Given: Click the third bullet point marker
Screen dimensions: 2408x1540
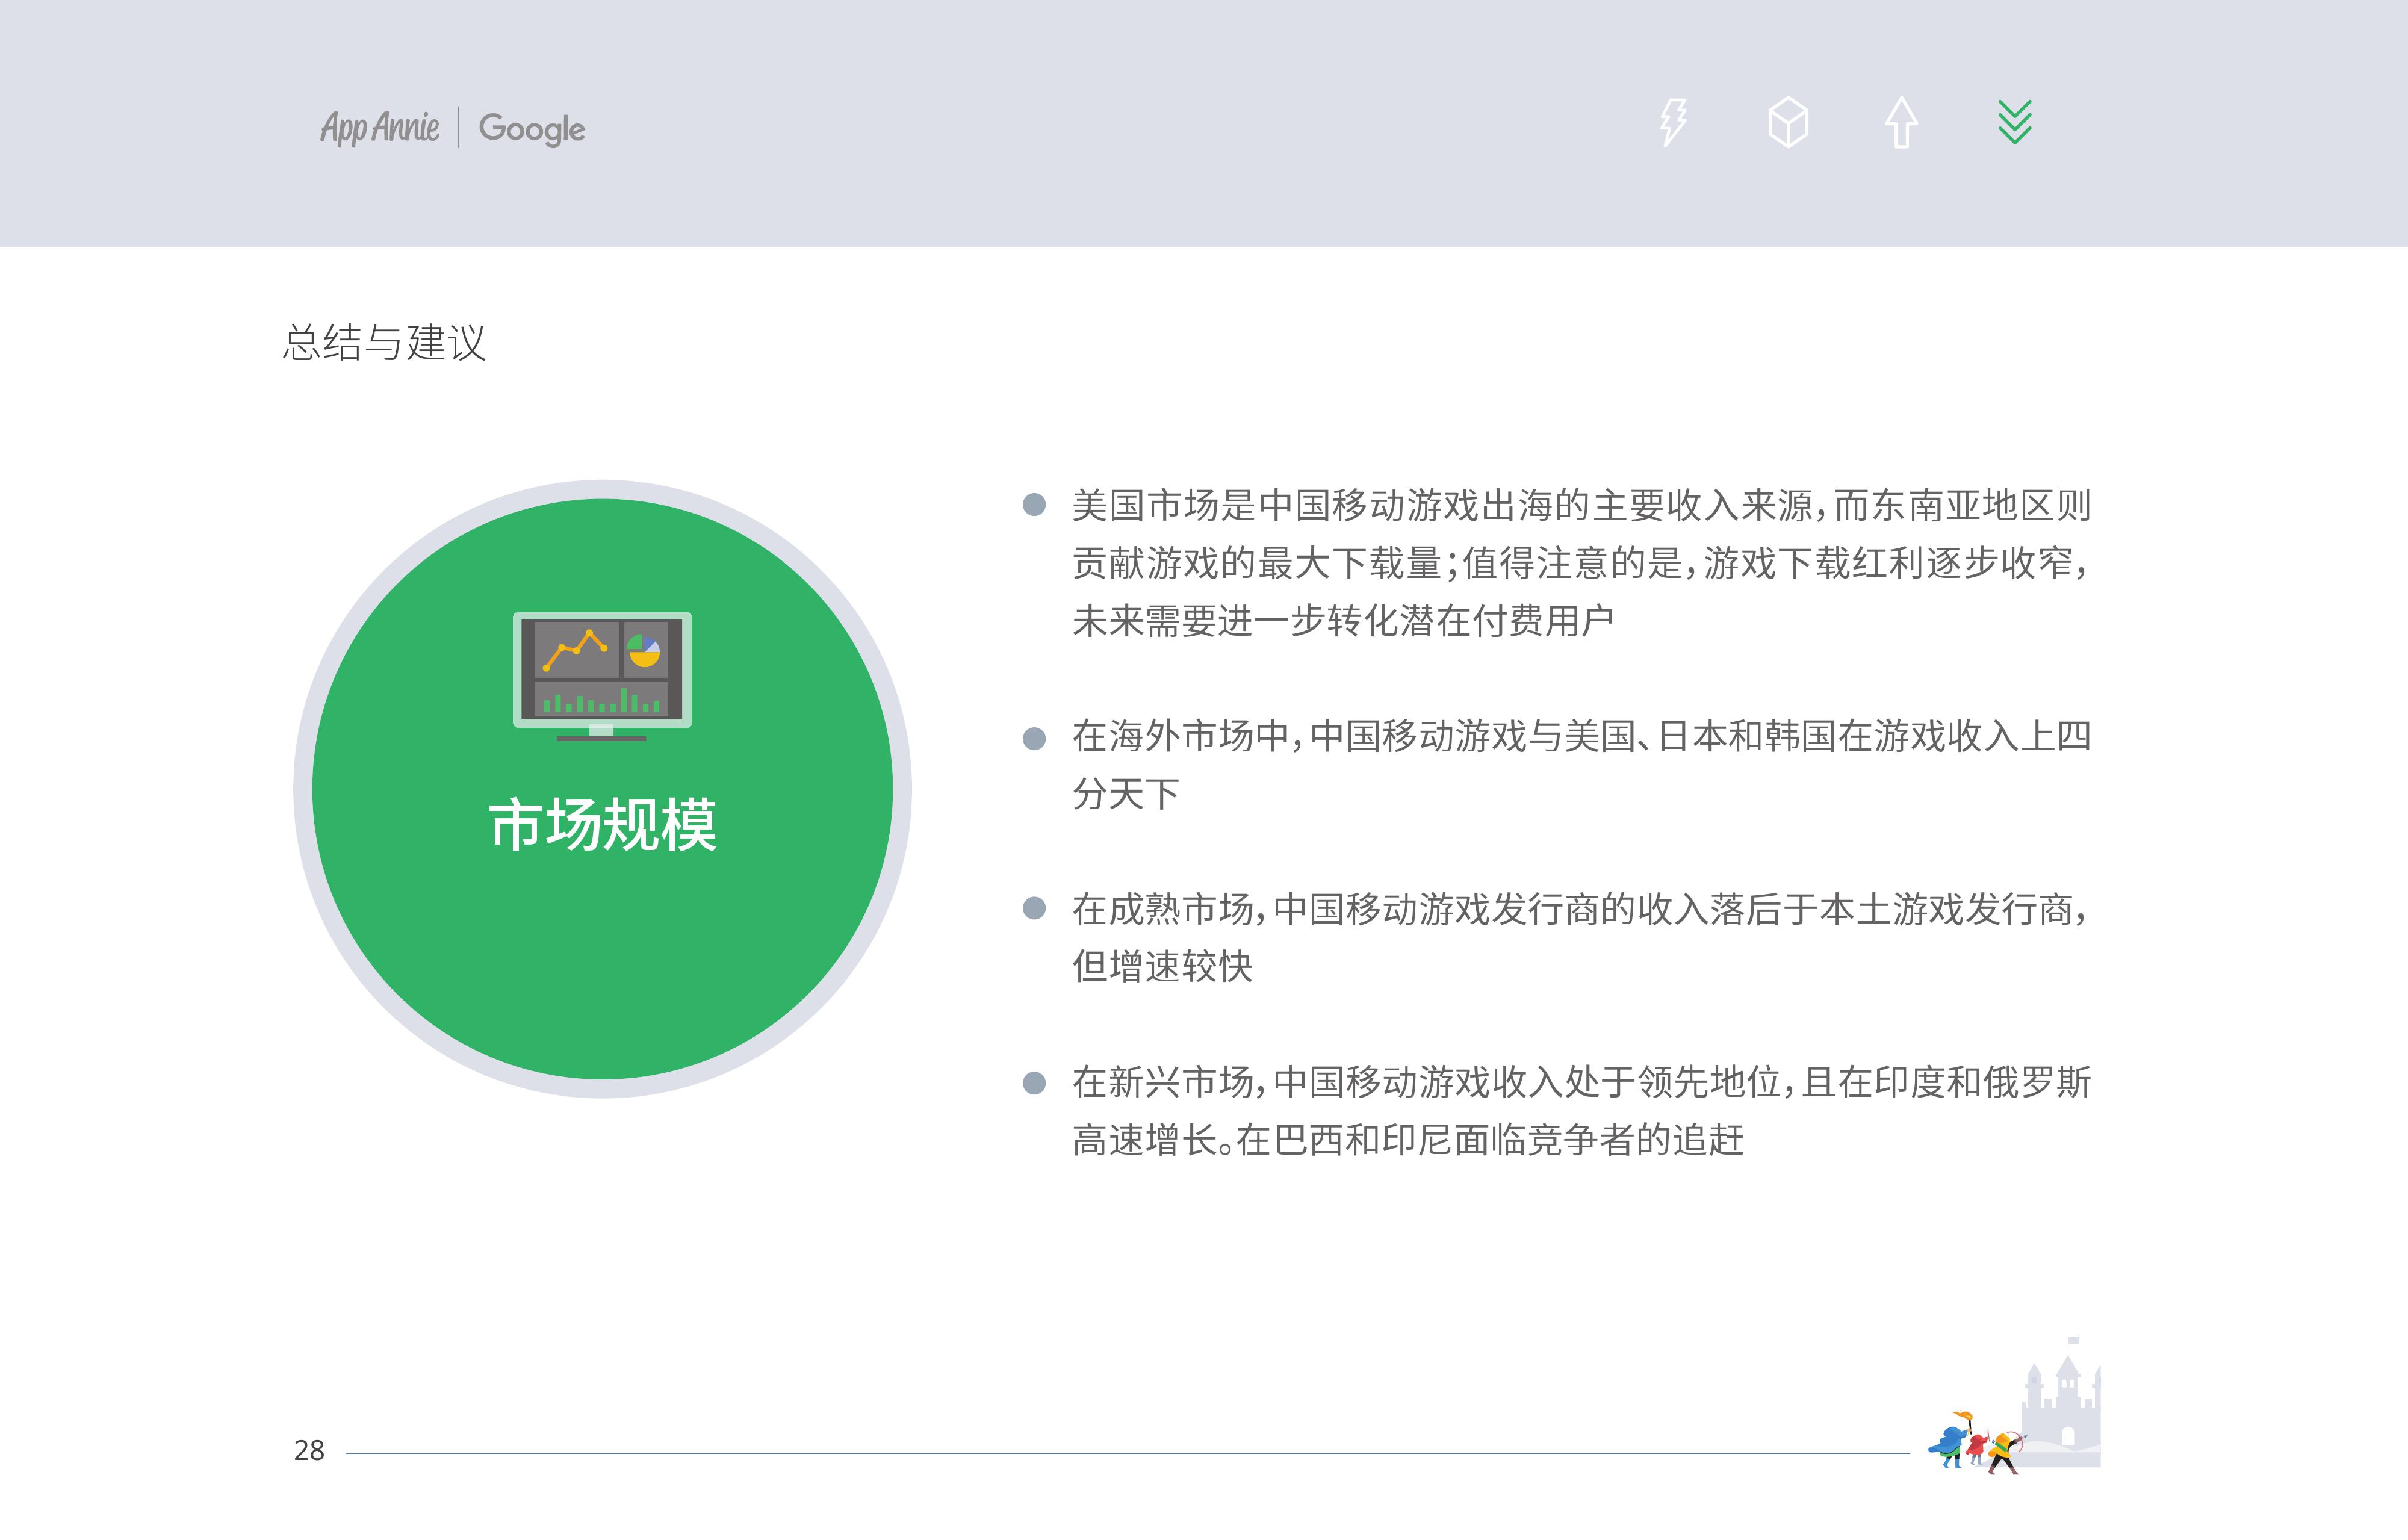Looking at the screenshot, I should coord(1034,908).
